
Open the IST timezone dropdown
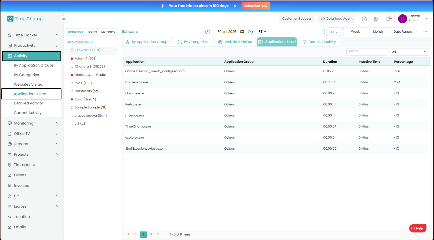(262, 32)
